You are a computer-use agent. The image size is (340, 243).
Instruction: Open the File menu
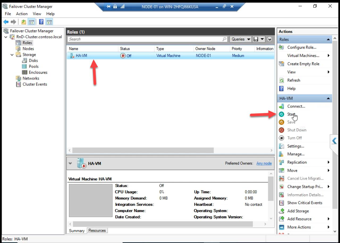click(8, 14)
